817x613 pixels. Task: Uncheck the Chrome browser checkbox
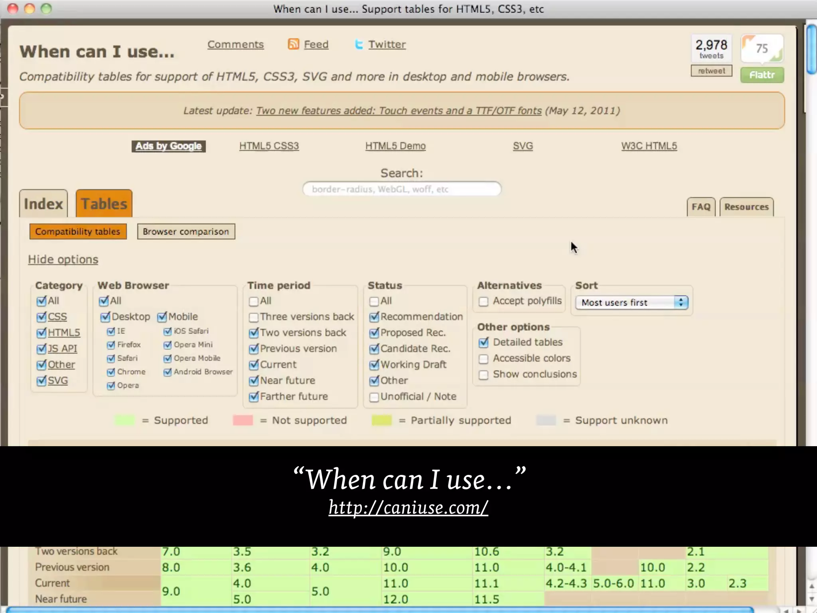click(x=111, y=372)
